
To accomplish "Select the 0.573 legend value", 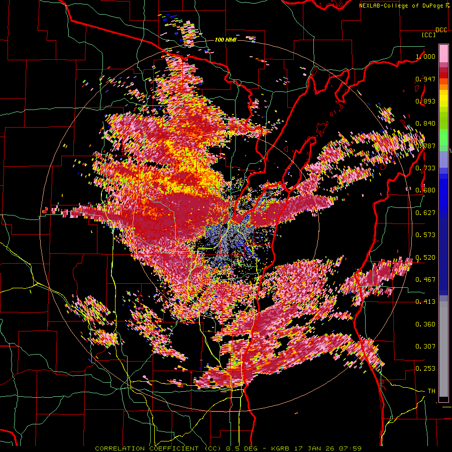I will (x=425, y=235).
